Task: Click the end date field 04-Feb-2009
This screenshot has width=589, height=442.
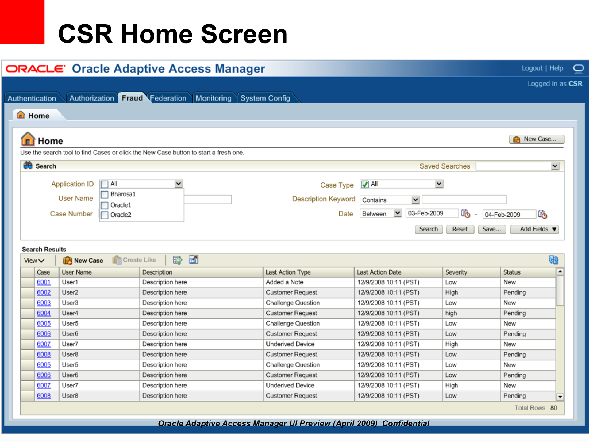Action: pos(509,214)
